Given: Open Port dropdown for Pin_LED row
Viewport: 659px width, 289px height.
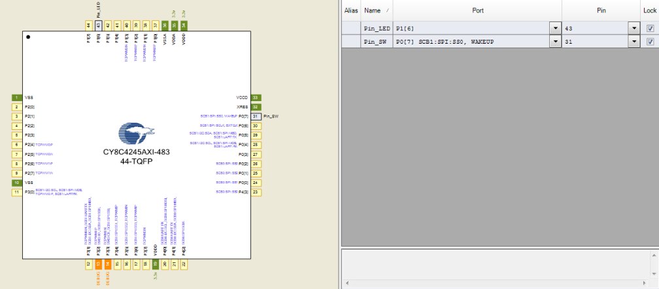Looking at the screenshot, I should [556, 29].
